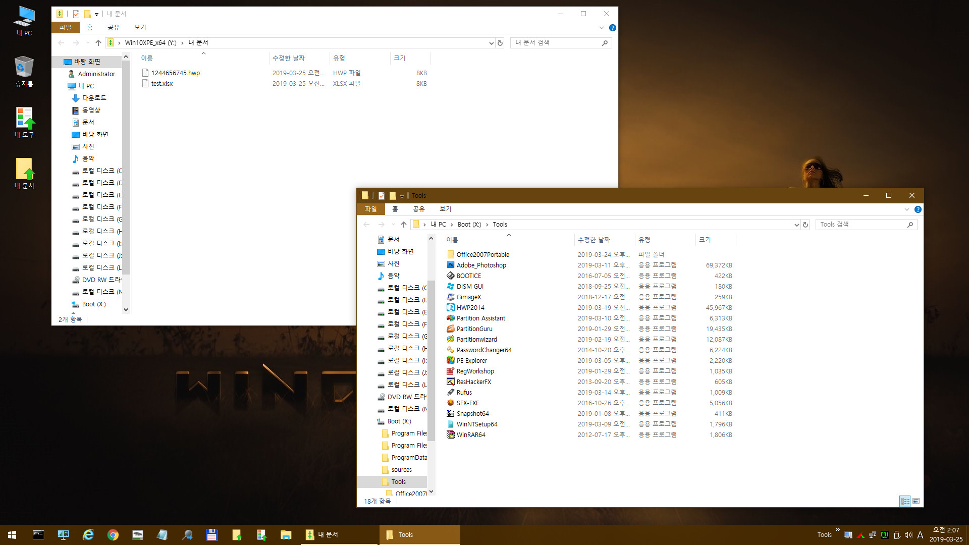Select the Rufus program icon
The height and width of the screenshot is (545, 969).
tap(451, 392)
